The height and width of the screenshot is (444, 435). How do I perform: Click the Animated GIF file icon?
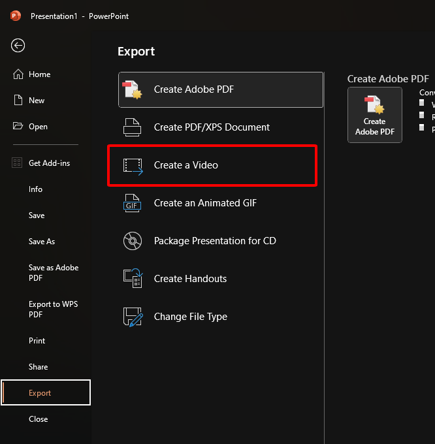132,203
